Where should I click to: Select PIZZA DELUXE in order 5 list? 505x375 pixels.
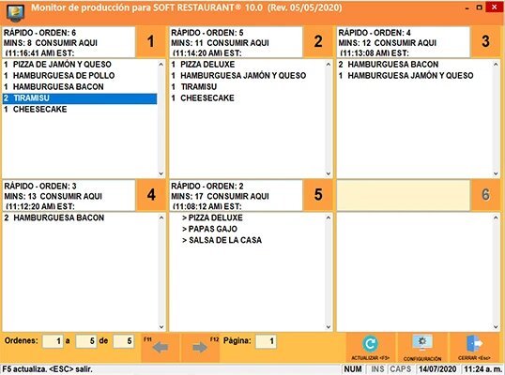pyautogui.click(x=207, y=65)
